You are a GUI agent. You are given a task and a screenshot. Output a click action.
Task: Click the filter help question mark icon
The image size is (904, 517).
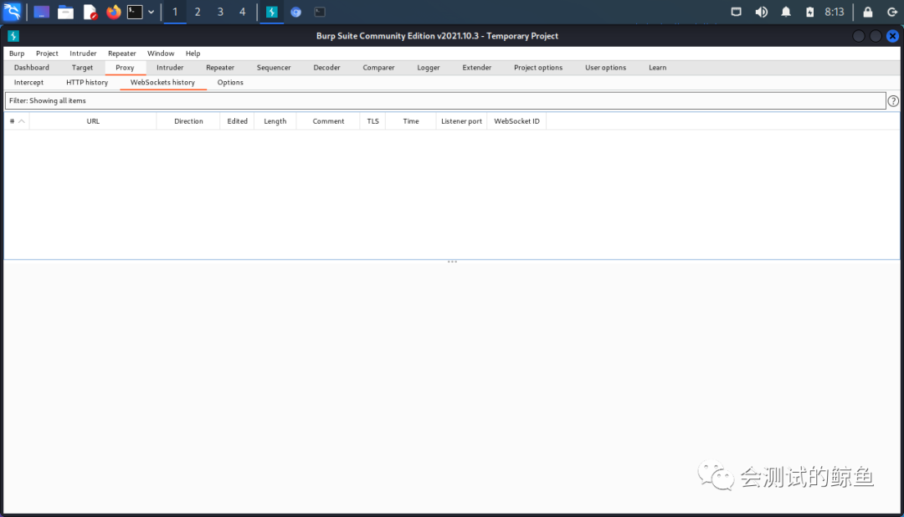893,101
